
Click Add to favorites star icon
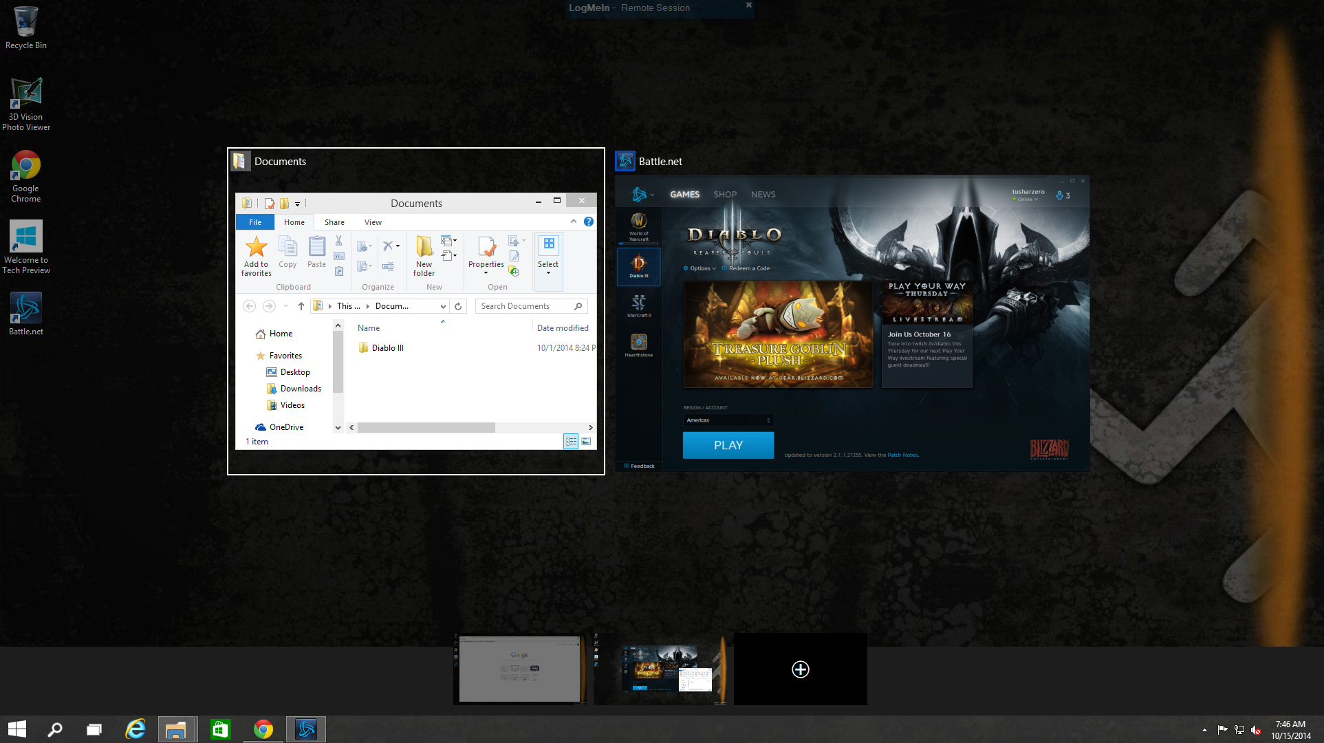click(256, 246)
